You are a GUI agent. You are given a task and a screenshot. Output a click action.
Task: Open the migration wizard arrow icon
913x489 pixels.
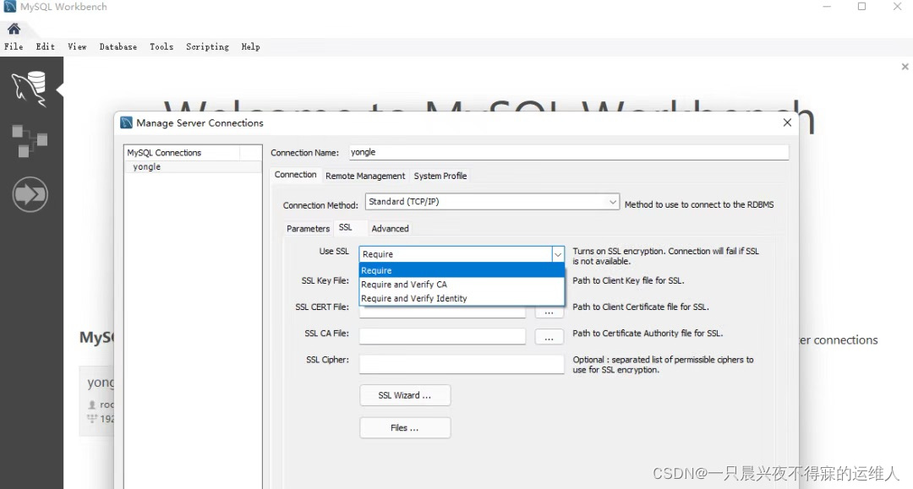click(x=30, y=194)
